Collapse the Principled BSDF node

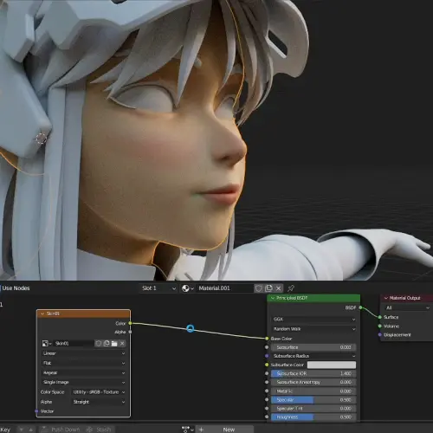273,298
